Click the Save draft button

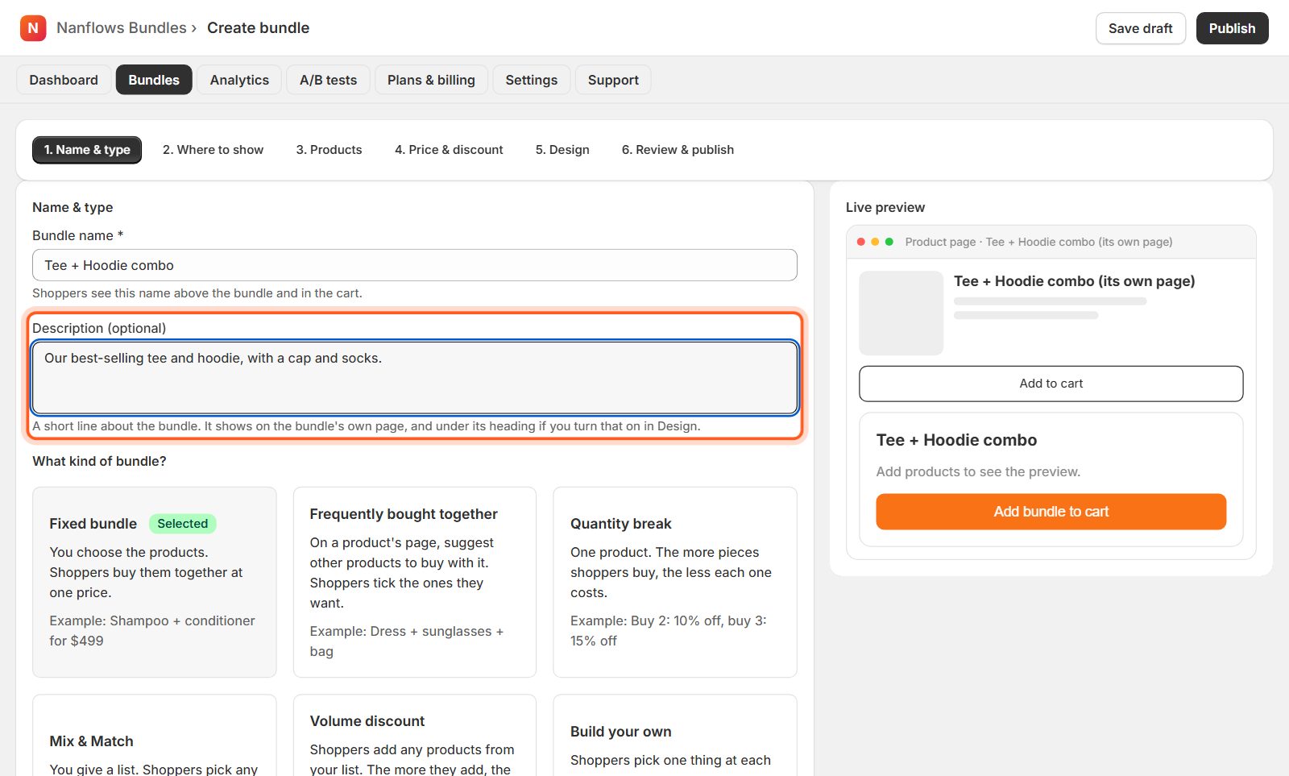(1140, 28)
